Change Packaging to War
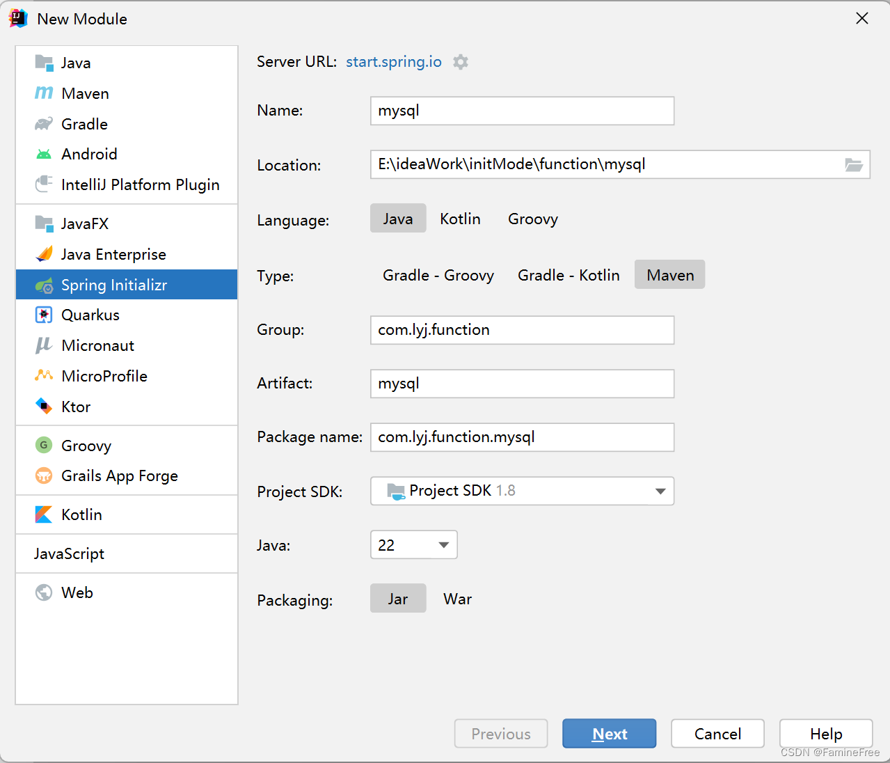 pos(456,598)
